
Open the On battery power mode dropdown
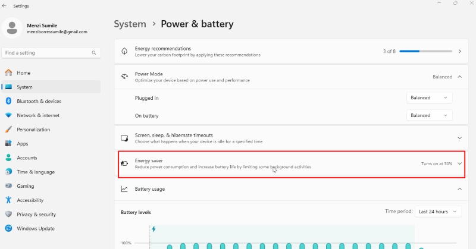tap(429, 115)
